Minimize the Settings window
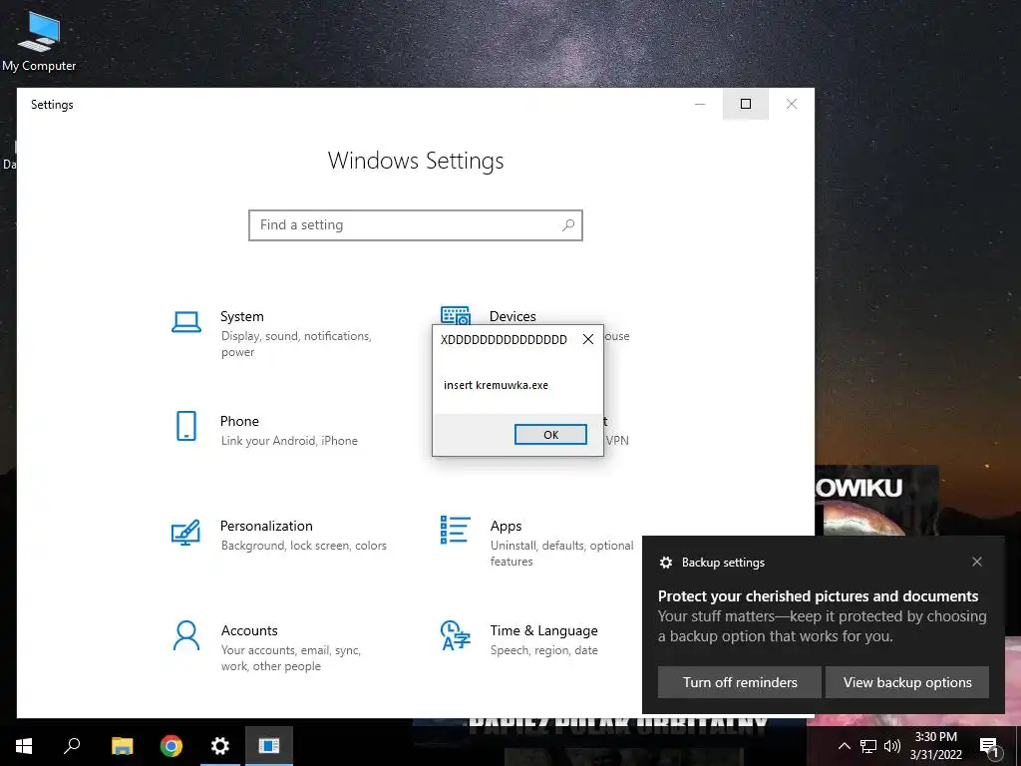Screen dimensions: 1021x766 pos(700,104)
